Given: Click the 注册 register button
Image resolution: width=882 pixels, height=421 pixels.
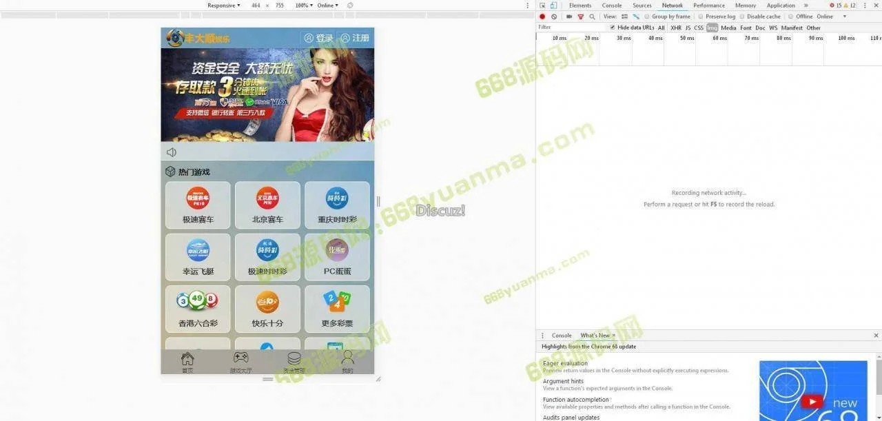Looking at the screenshot, I should (x=355, y=38).
